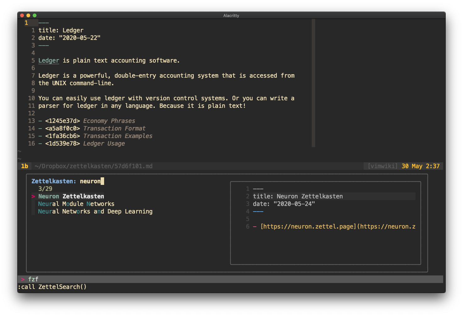Click line 7 about double-entry accounting system
463x316 pixels.
tap(166, 76)
